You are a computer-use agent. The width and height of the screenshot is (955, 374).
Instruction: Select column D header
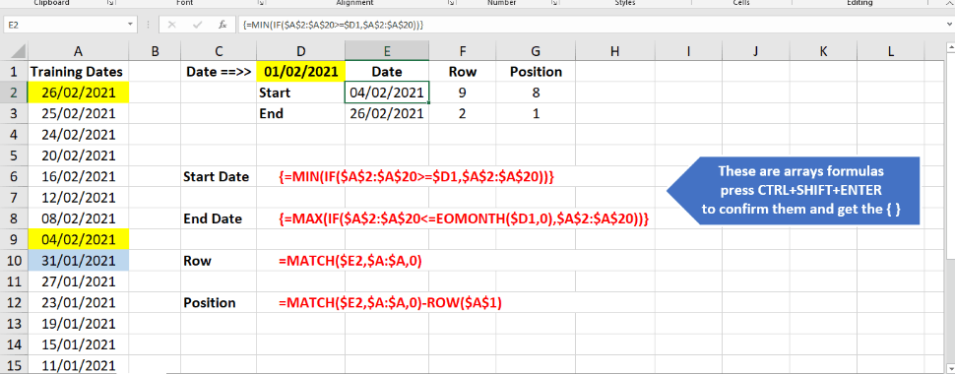301,51
